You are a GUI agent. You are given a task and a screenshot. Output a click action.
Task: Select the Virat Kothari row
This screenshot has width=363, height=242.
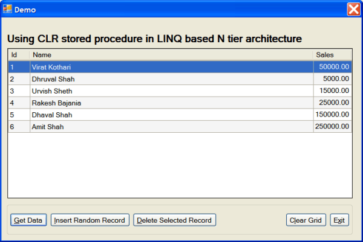[180, 67]
